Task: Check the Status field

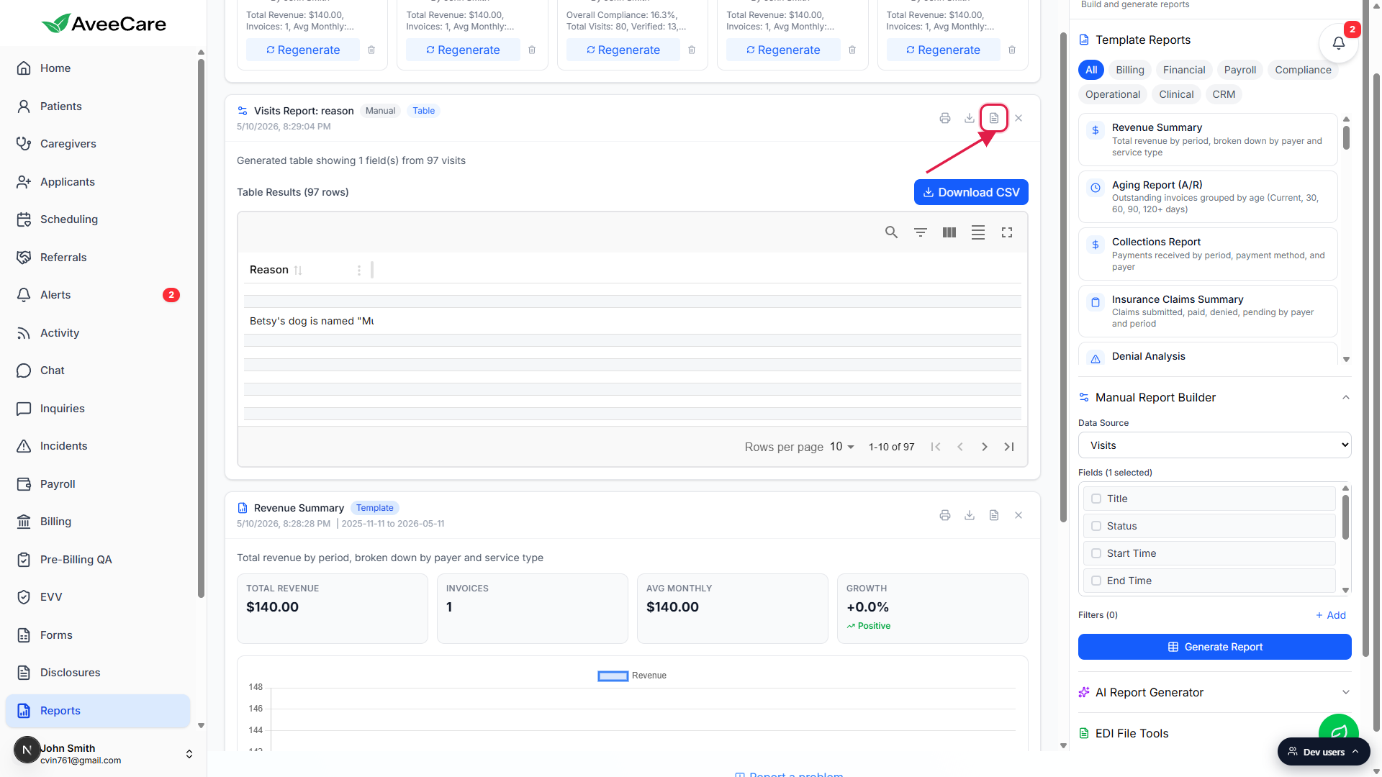Action: 1096,526
